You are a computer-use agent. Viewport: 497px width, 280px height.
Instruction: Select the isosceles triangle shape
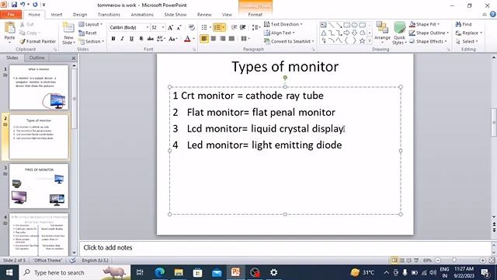[323, 33]
